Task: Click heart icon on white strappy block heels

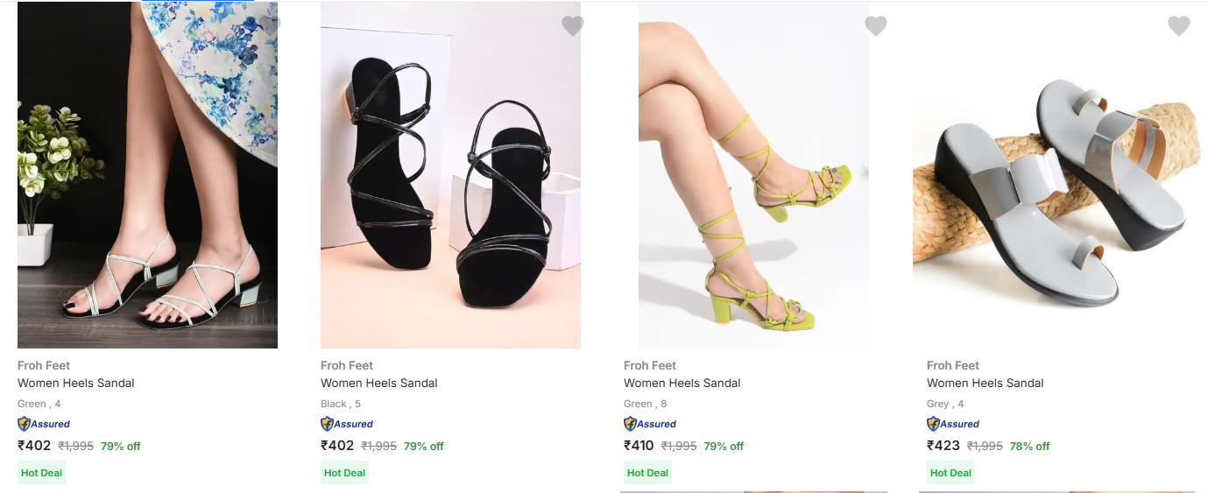Action: pyautogui.click(x=270, y=25)
